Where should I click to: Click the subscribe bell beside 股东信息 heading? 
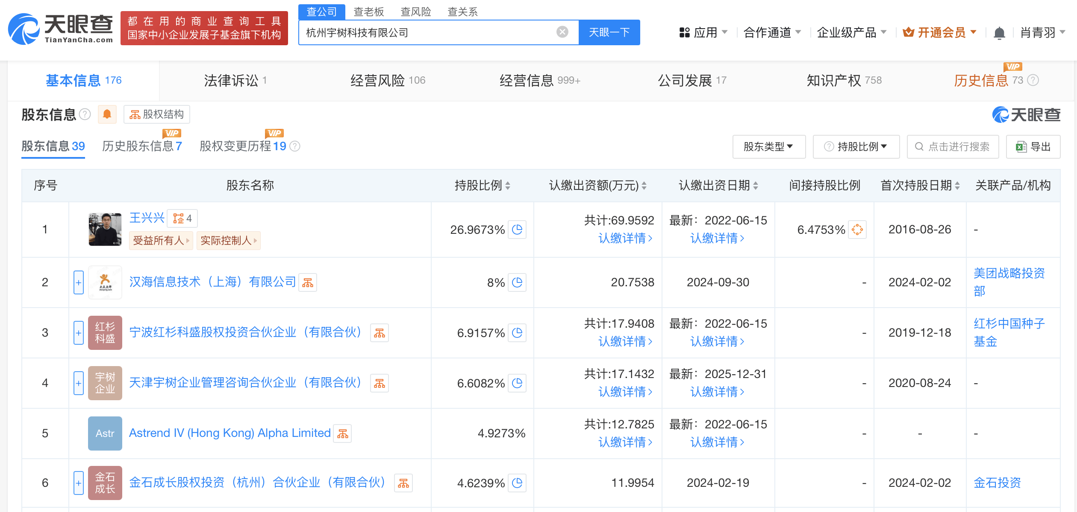pos(107,114)
